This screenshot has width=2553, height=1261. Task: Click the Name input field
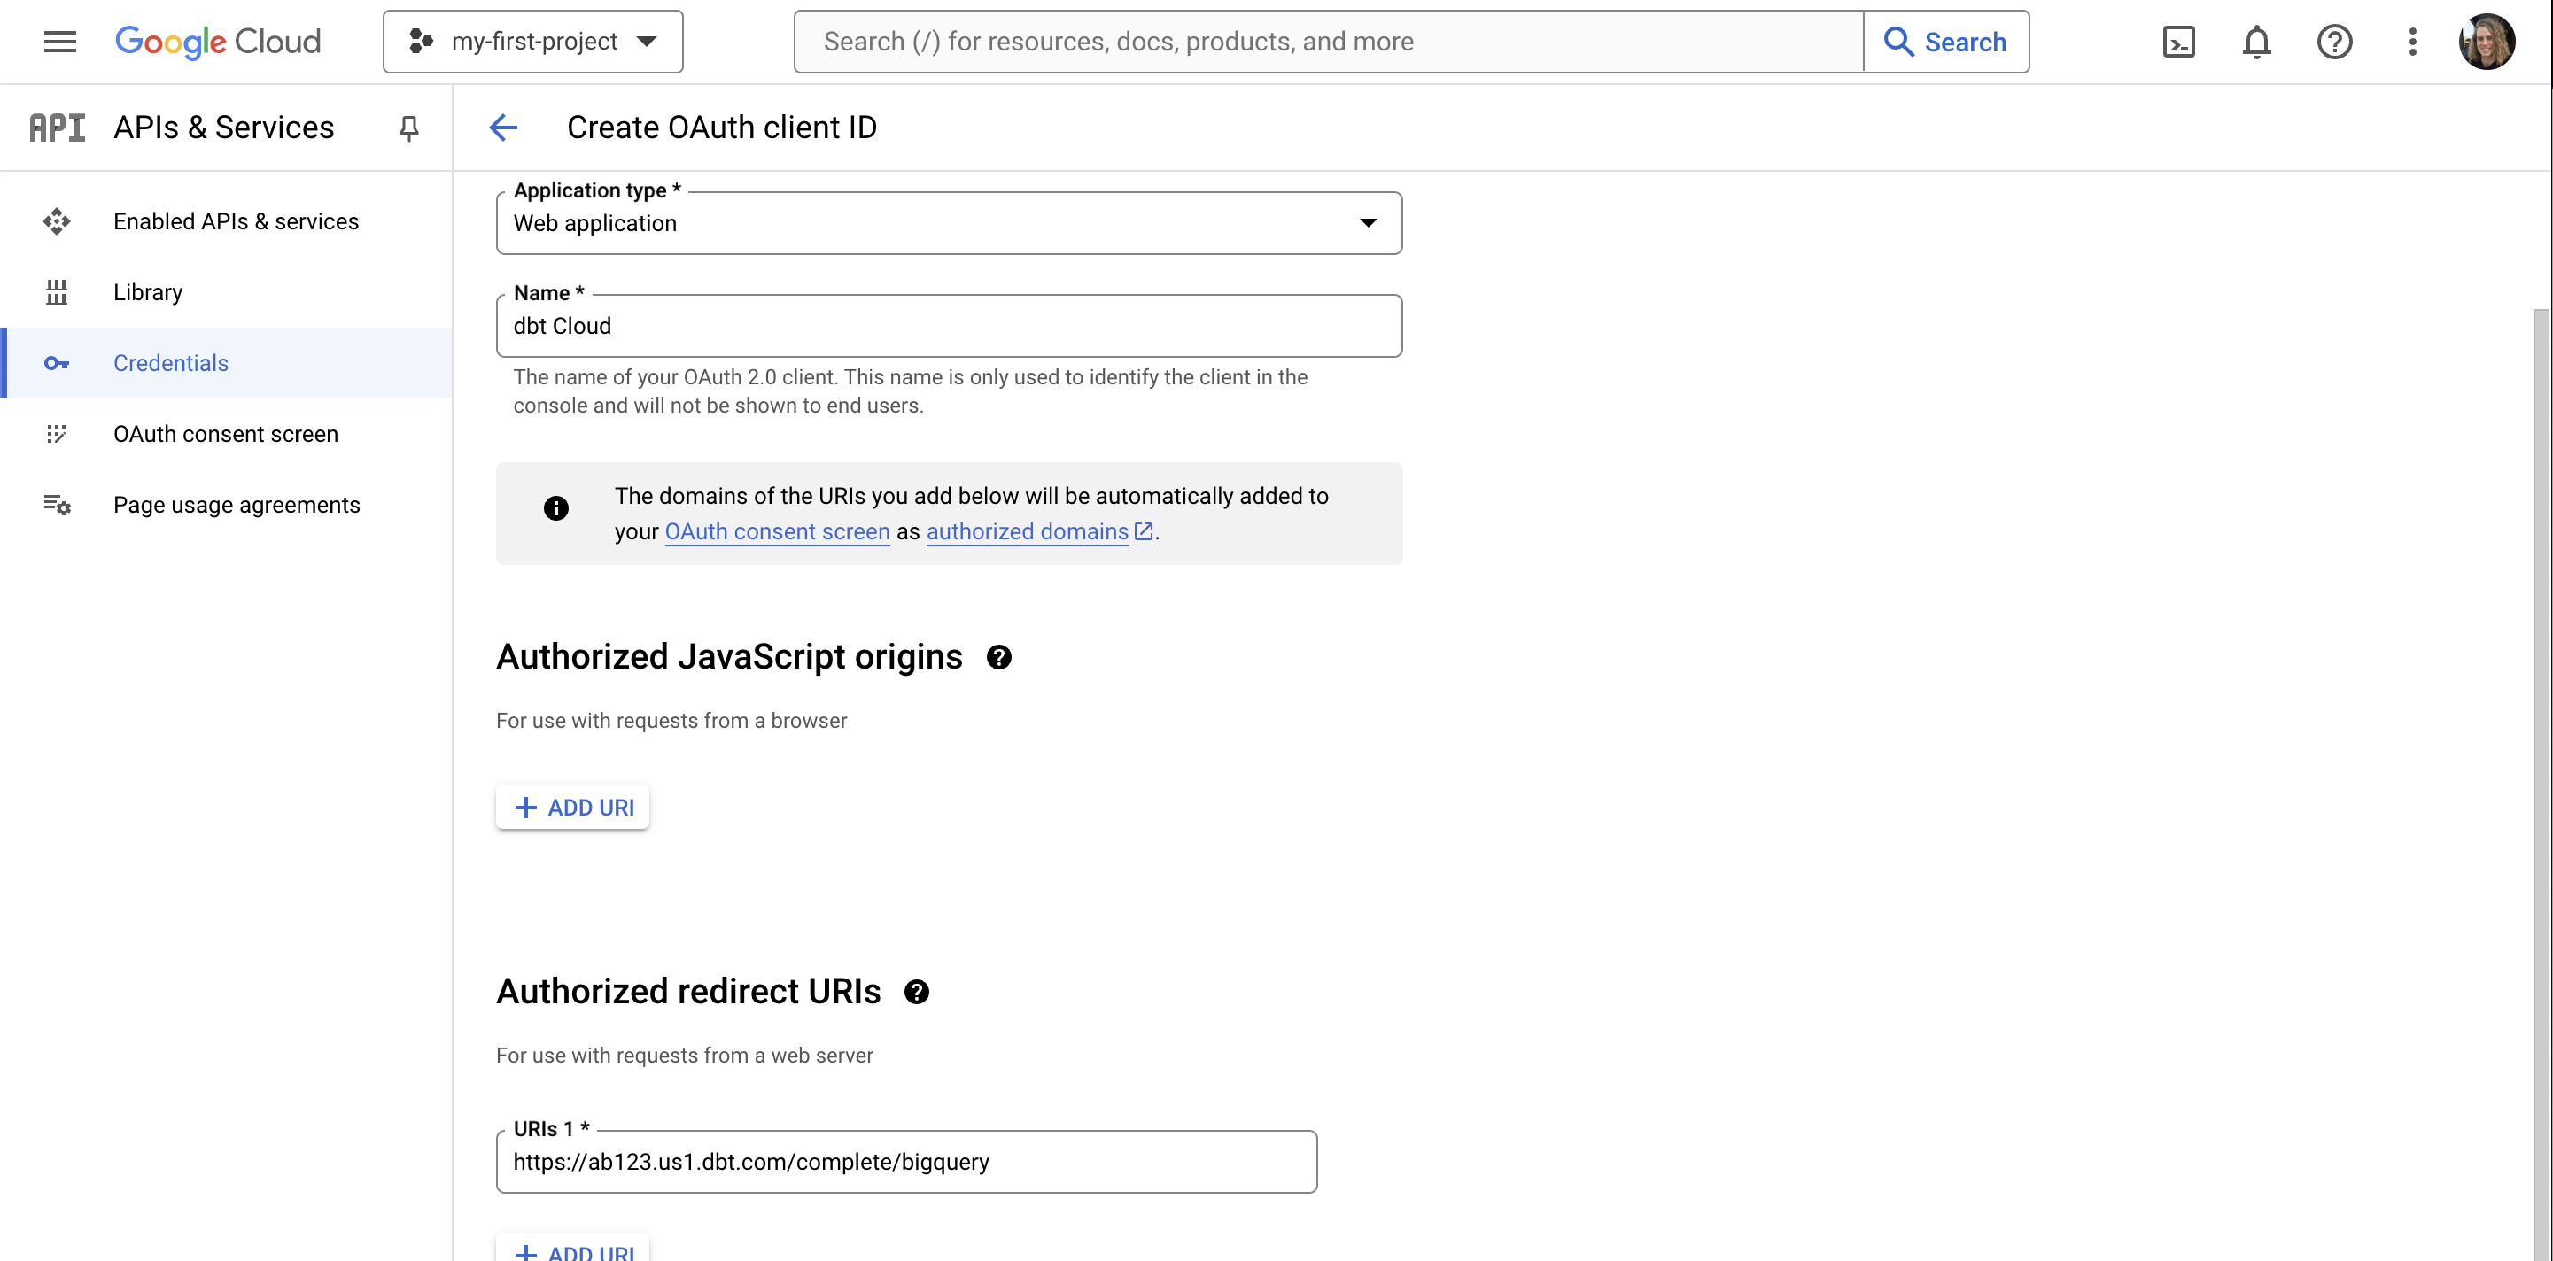950,325
